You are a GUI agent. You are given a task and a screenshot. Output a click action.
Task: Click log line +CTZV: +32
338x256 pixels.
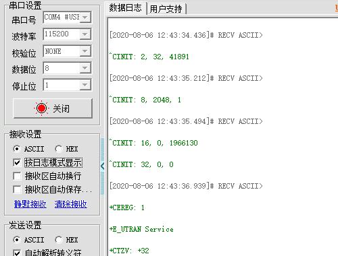coord(129,251)
